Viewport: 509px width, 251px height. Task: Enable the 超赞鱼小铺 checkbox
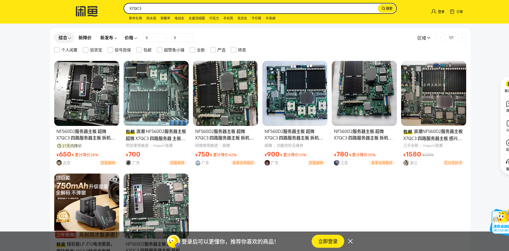pyautogui.click(x=160, y=50)
